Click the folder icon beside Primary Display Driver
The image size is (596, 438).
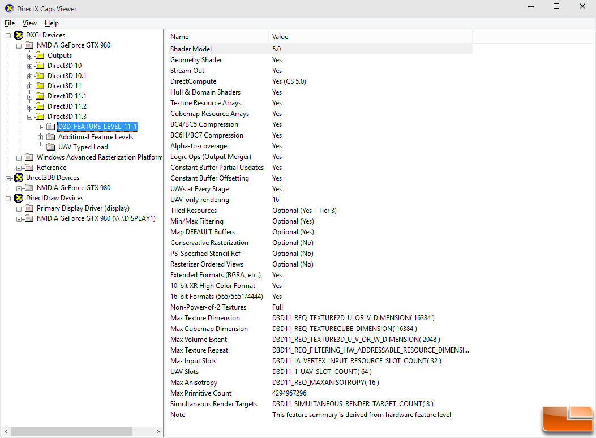(29, 209)
